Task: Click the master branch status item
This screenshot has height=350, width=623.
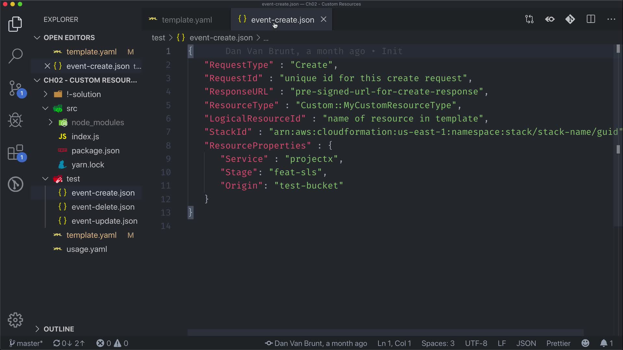Action: [26, 343]
